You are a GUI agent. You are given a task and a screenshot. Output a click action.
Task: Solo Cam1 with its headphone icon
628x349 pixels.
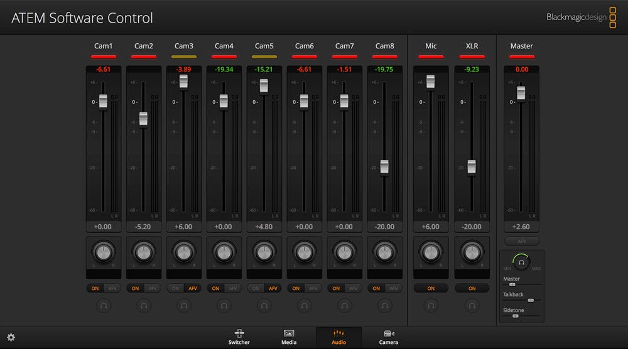click(104, 306)
